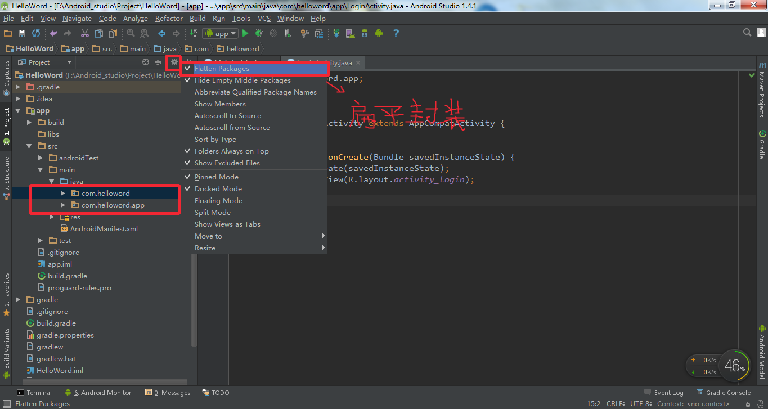Open the VCS menu
This screenshot has width=768, height=409.
click(x=264, y=19)
